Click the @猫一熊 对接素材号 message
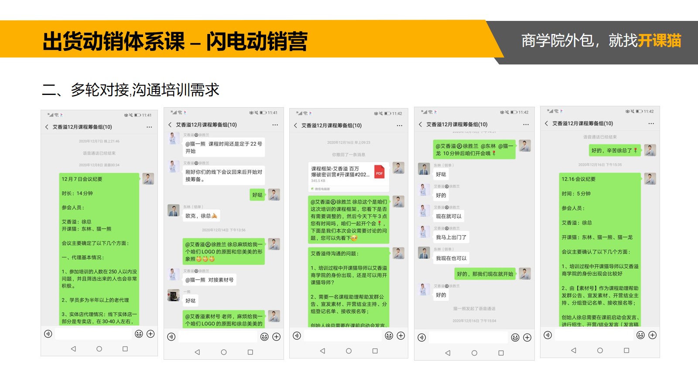 209,280
